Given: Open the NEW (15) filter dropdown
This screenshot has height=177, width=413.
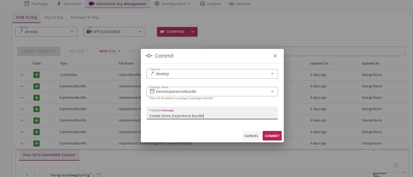Looking at the screenshot, I should click(110, 51).
